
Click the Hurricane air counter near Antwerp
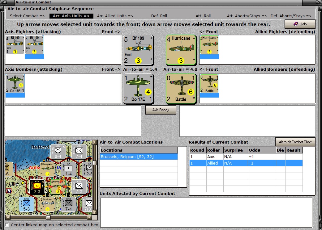coord(47,169)
